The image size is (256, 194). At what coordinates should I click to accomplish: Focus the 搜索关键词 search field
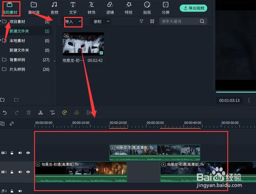click(x=179, y=21)
